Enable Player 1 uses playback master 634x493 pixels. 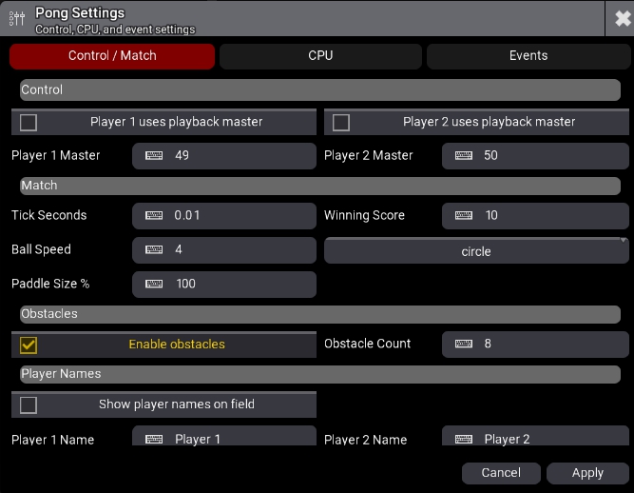[29, 122]
